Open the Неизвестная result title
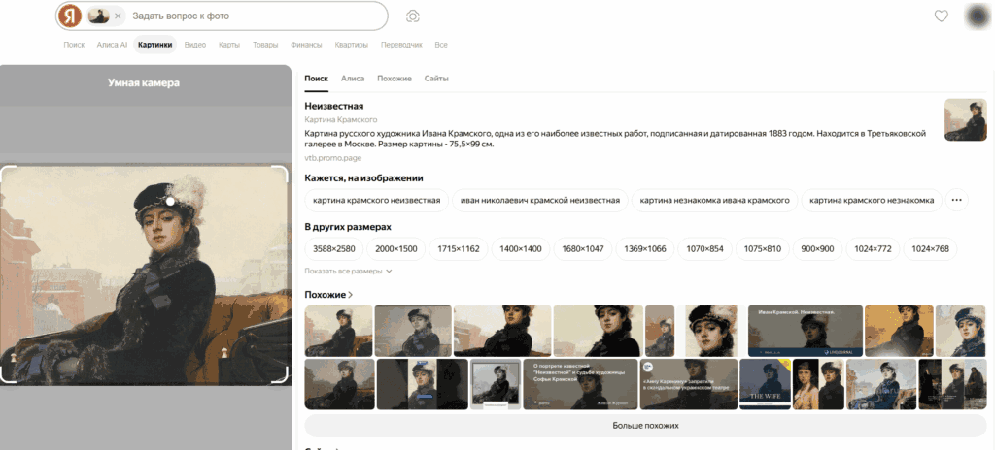Viewport: 995px width, 450px height. point(334,106)
